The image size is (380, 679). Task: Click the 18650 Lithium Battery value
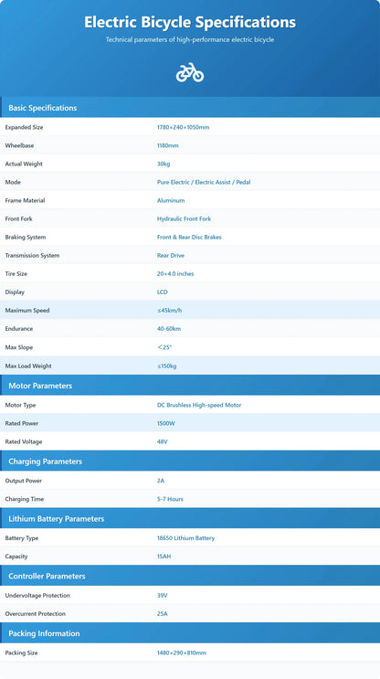pos(185,538)
